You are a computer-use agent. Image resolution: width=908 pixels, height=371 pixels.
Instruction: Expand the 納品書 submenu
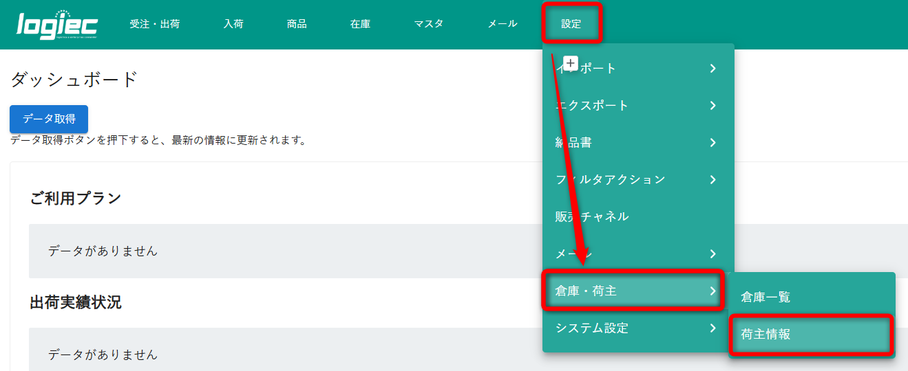(637, 142)
